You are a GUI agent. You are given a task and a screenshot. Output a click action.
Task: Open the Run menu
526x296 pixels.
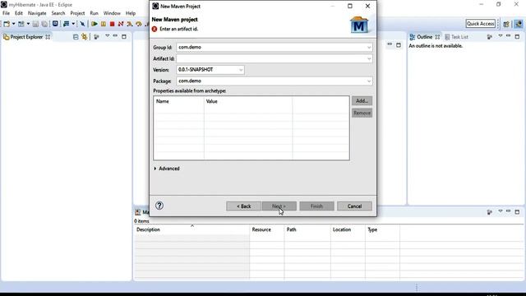pos(94,13)
